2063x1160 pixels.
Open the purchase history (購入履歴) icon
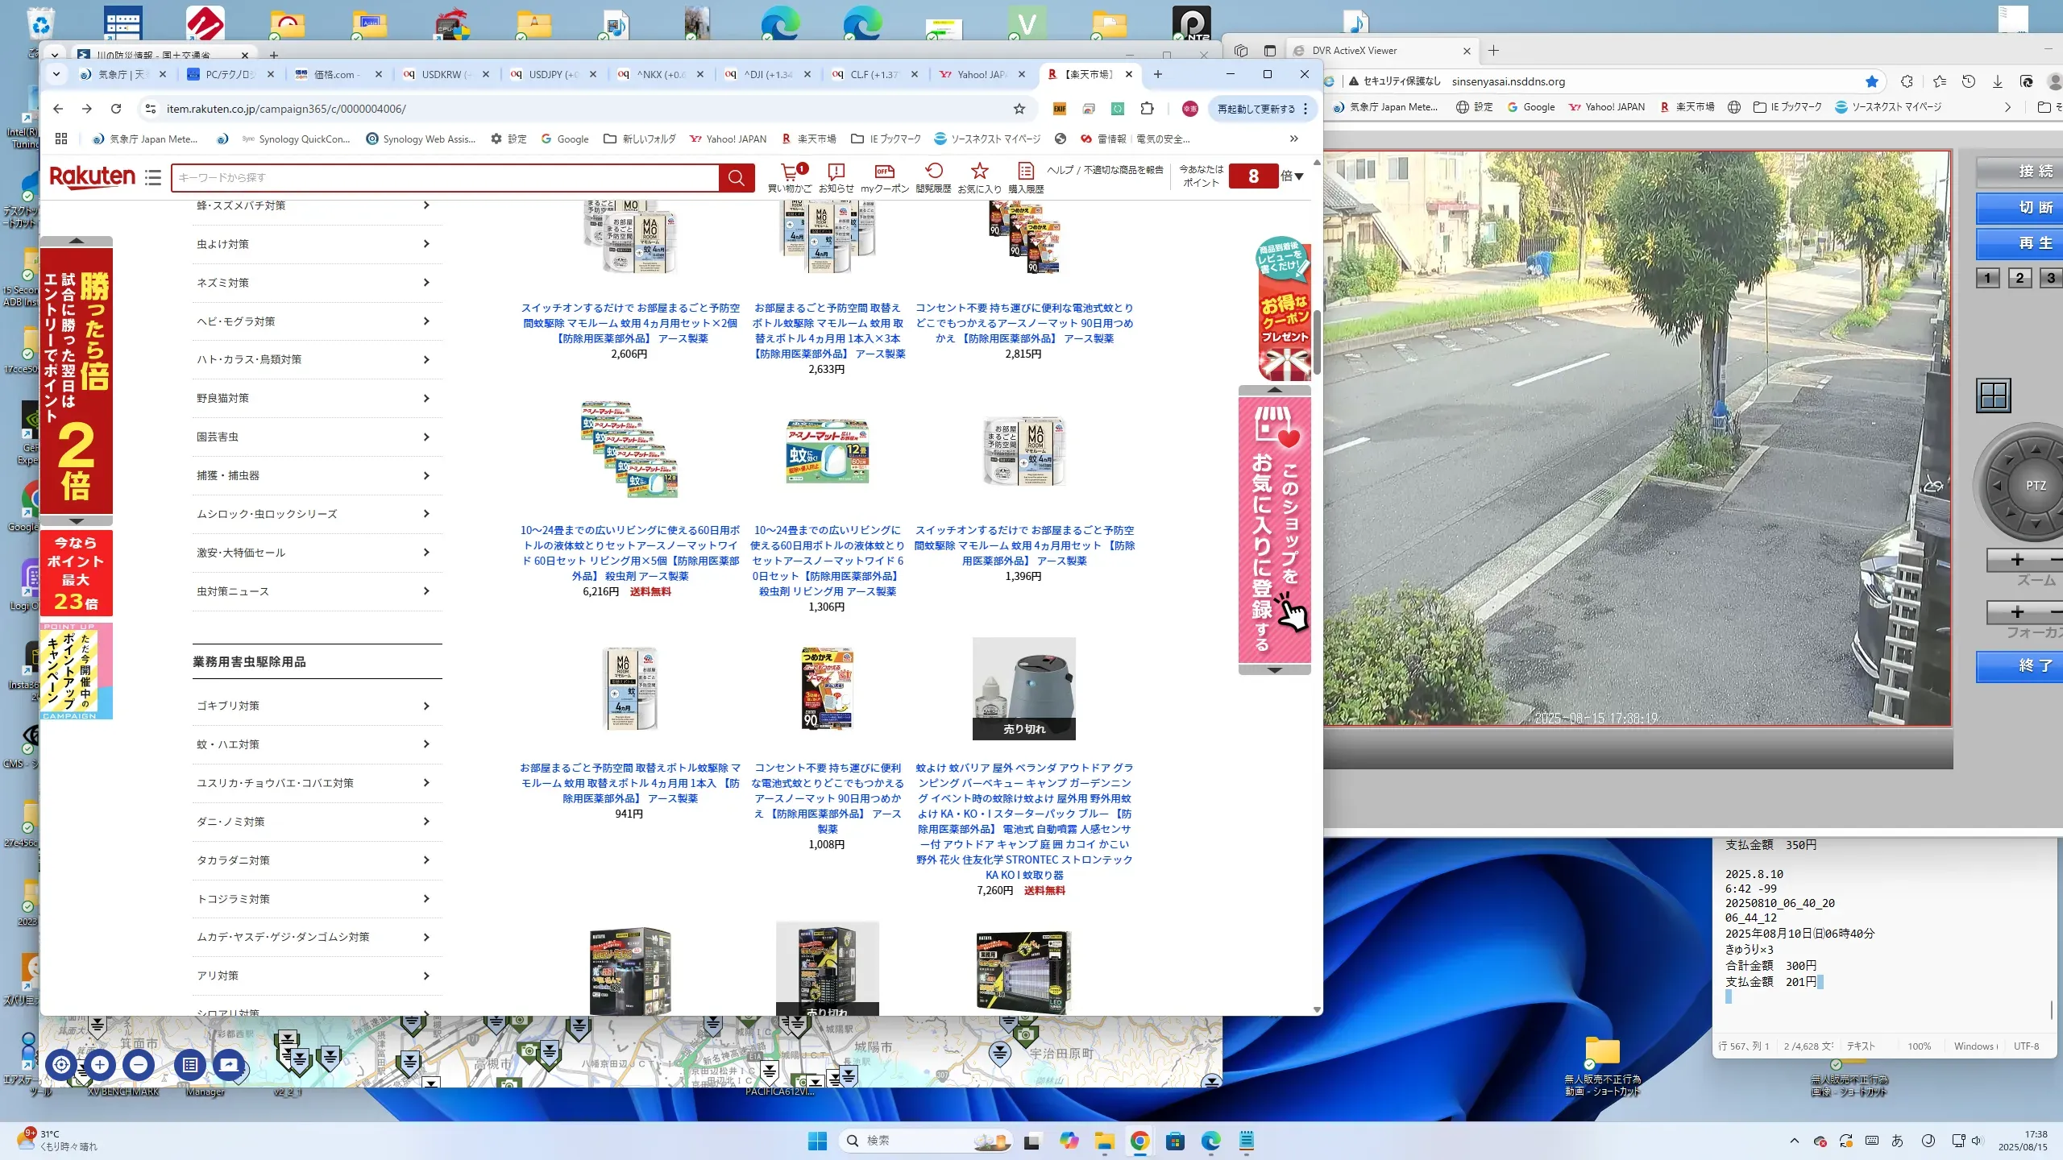pyautogui.click(x=1025, y=172)
